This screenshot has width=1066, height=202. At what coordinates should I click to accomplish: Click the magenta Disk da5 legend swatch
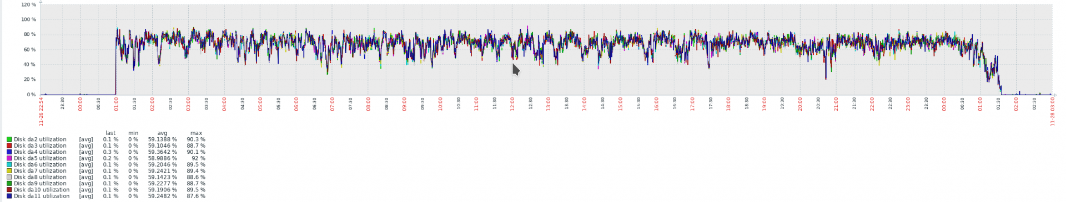(9, 158)
